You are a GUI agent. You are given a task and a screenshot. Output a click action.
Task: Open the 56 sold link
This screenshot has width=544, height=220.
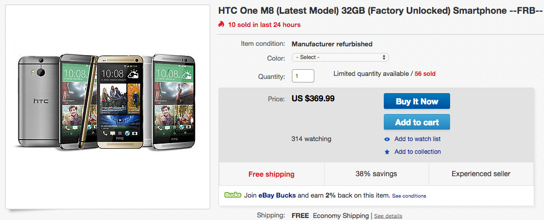(x=425, y=74)
